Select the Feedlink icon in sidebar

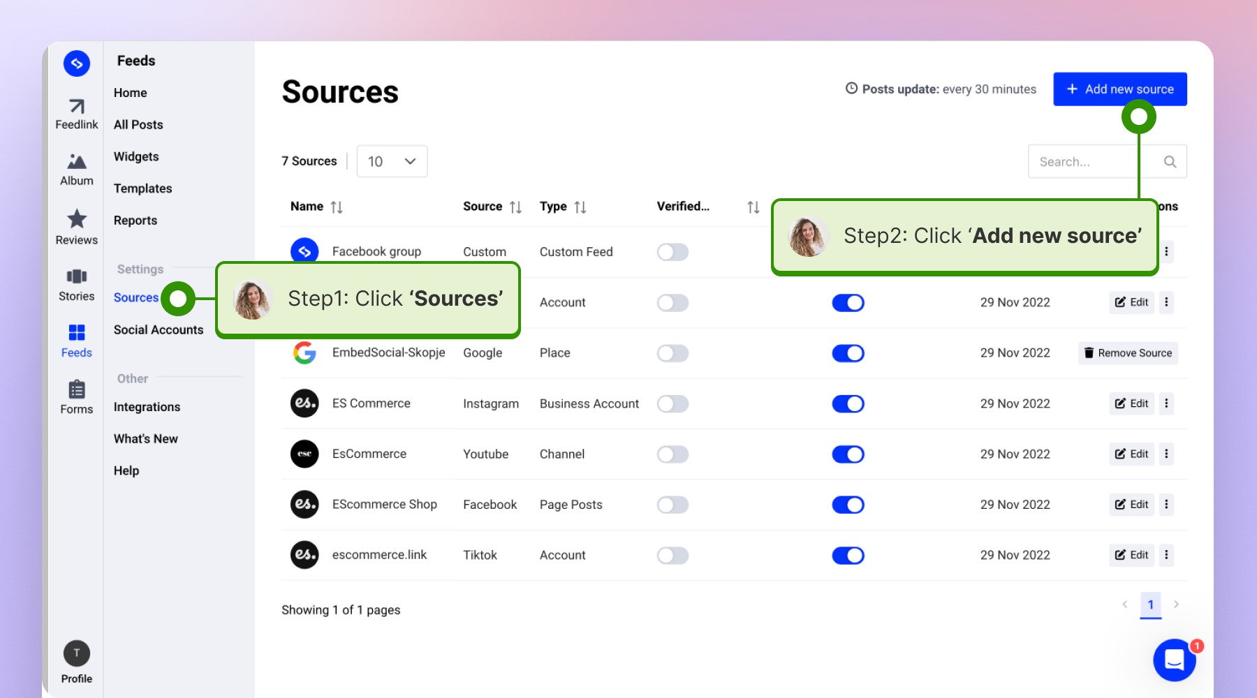tap(76, 110)
